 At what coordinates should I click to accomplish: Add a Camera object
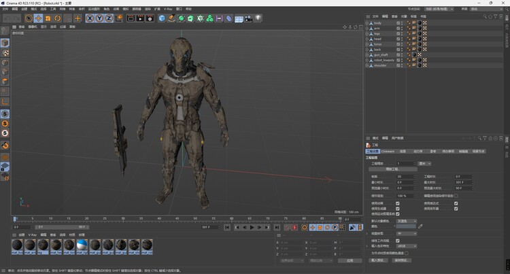pyautogui.click(x=248, y=18)
